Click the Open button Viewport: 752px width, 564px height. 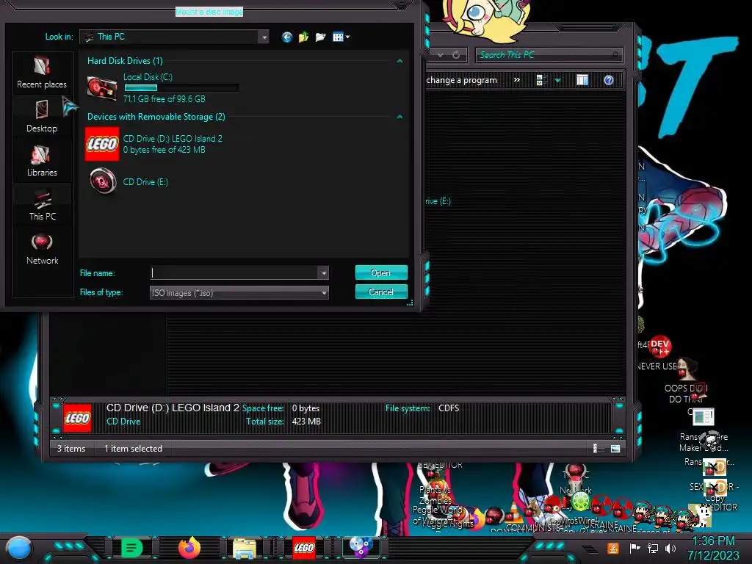click(x=381, y=272)
